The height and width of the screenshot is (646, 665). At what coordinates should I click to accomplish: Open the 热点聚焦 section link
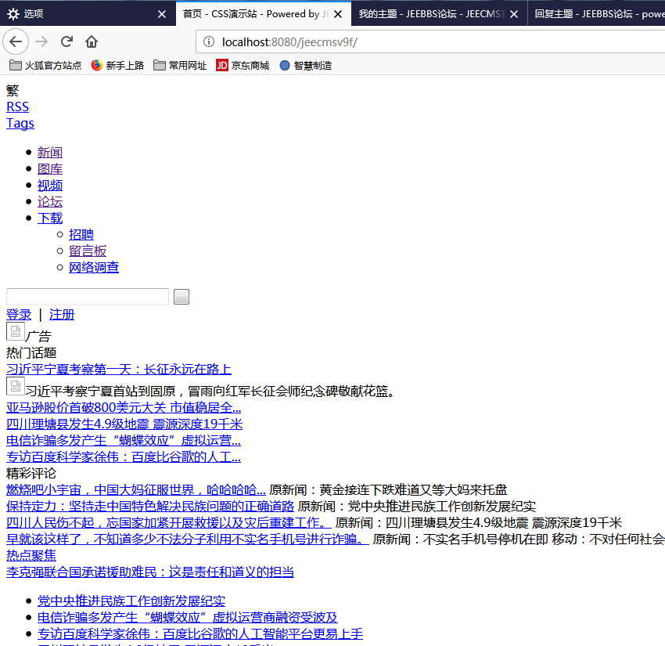point(31,555)
